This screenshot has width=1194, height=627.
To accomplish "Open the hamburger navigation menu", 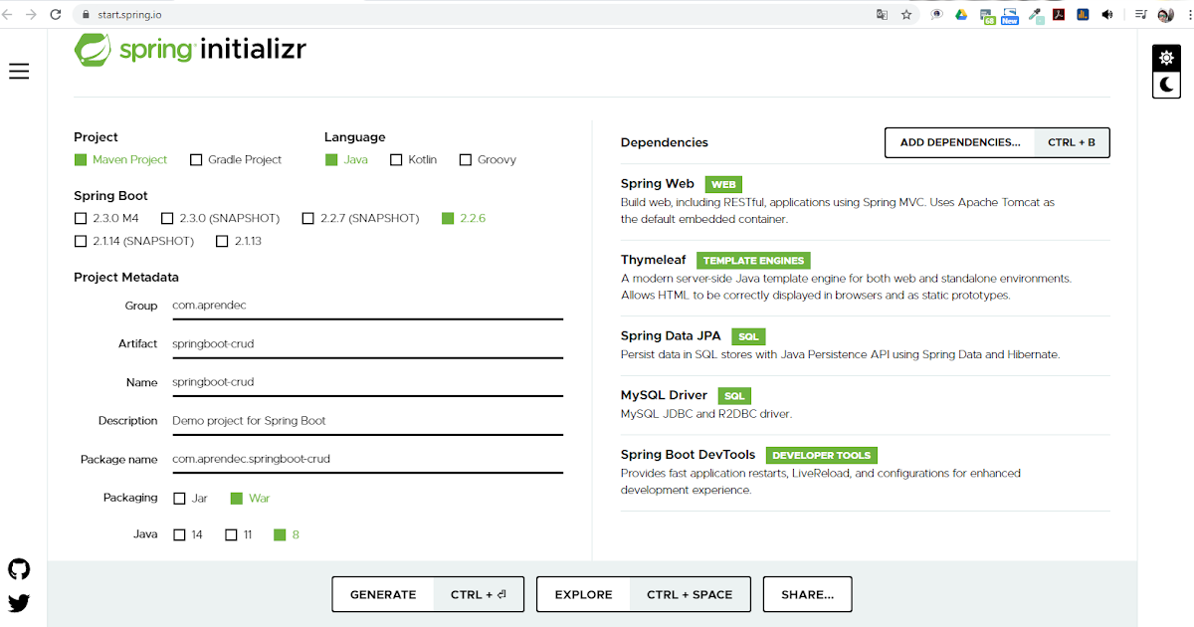I will click(x=19, y=71).
